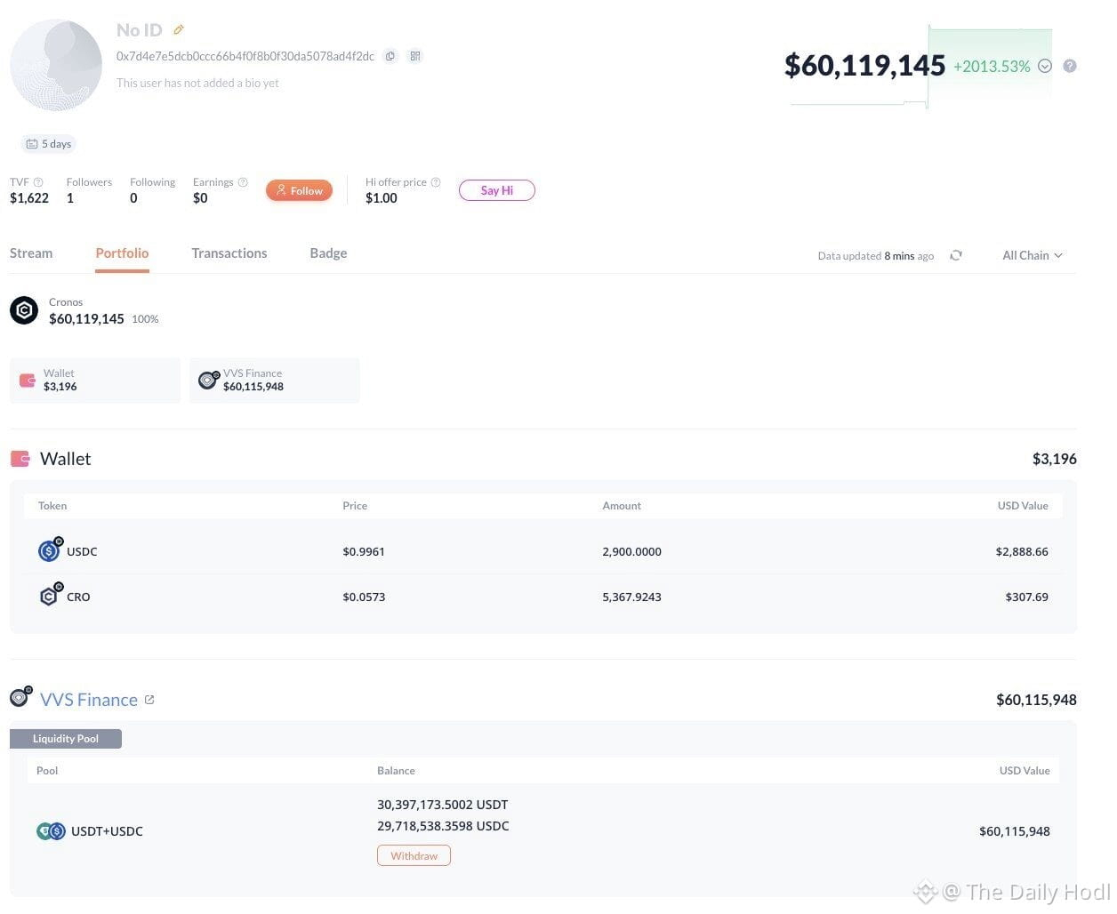Expand the chevron next to +2013.53%
Image resolution: width=1117 pixels, height=914 pixels.
point(1045,66)
